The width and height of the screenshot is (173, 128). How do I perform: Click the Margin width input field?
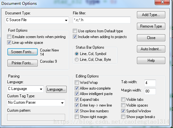coord(150,91)
